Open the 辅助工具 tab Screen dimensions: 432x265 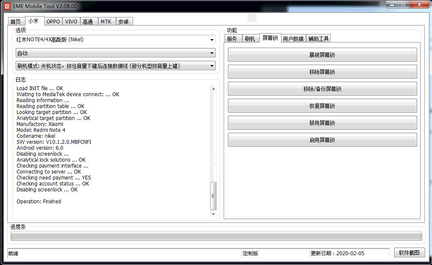pyautogui.click(x=318, y=39)
